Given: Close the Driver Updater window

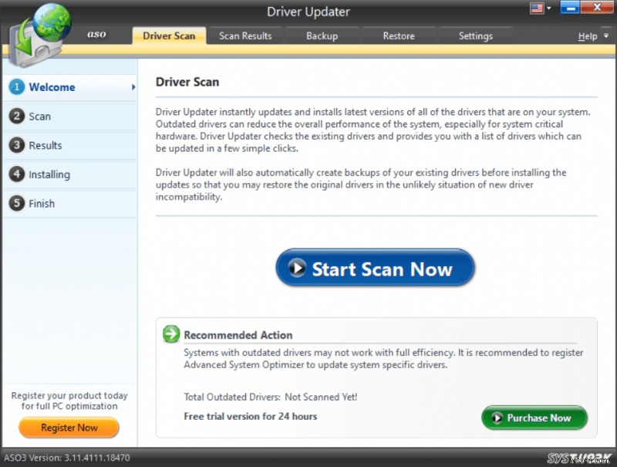Looking at the screenshot, I should pos(597,8).
